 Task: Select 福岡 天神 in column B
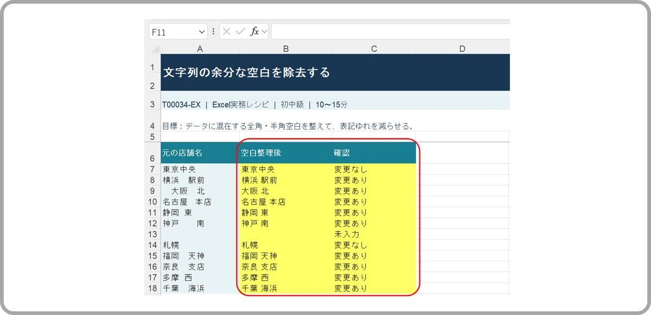coord(286,256)
